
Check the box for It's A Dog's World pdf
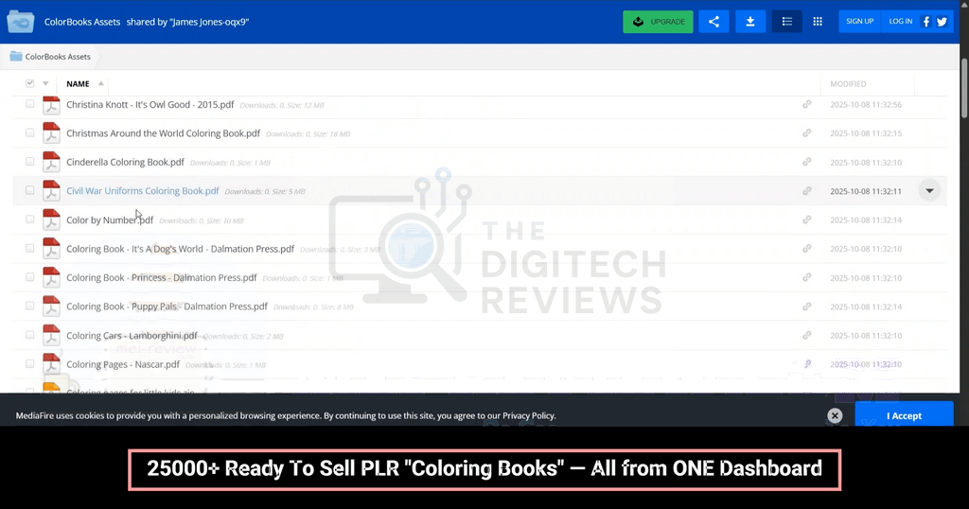pos(29,248)
